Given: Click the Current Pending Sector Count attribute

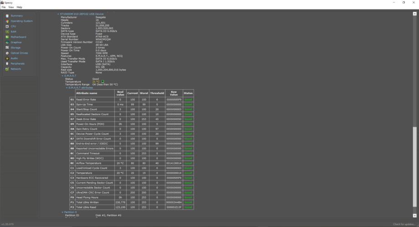Looking at the screenshot, I should [x=94, y=183].
